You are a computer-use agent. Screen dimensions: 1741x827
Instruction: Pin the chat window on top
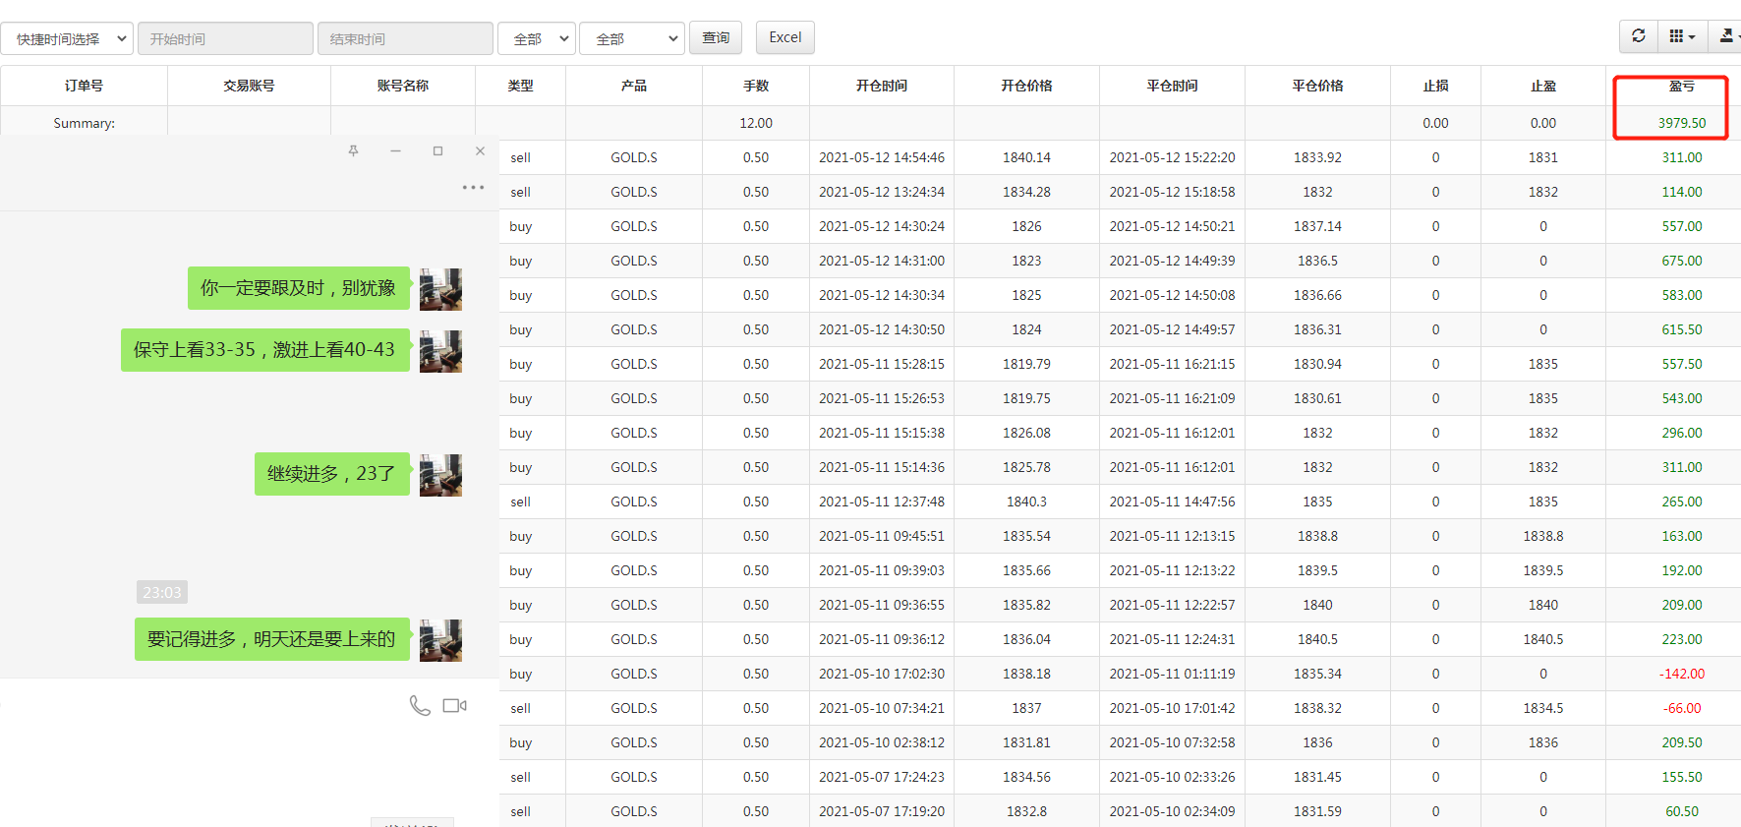click(x=353, y=150)
